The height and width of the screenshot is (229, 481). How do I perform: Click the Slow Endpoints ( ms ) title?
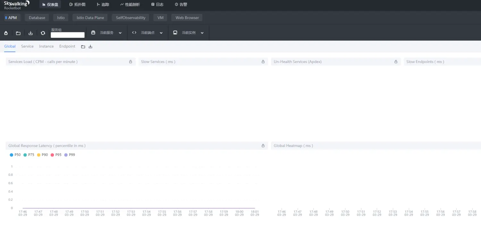[425, 62]
